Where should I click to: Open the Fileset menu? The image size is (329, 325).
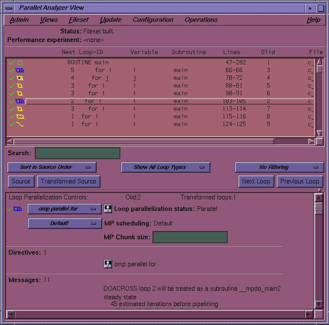79,20
